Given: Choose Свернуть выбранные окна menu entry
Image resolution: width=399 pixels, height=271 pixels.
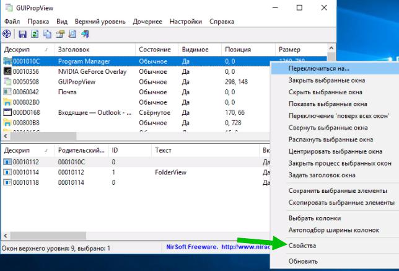Looking at the screenshot, I should [x=335, y=128].
